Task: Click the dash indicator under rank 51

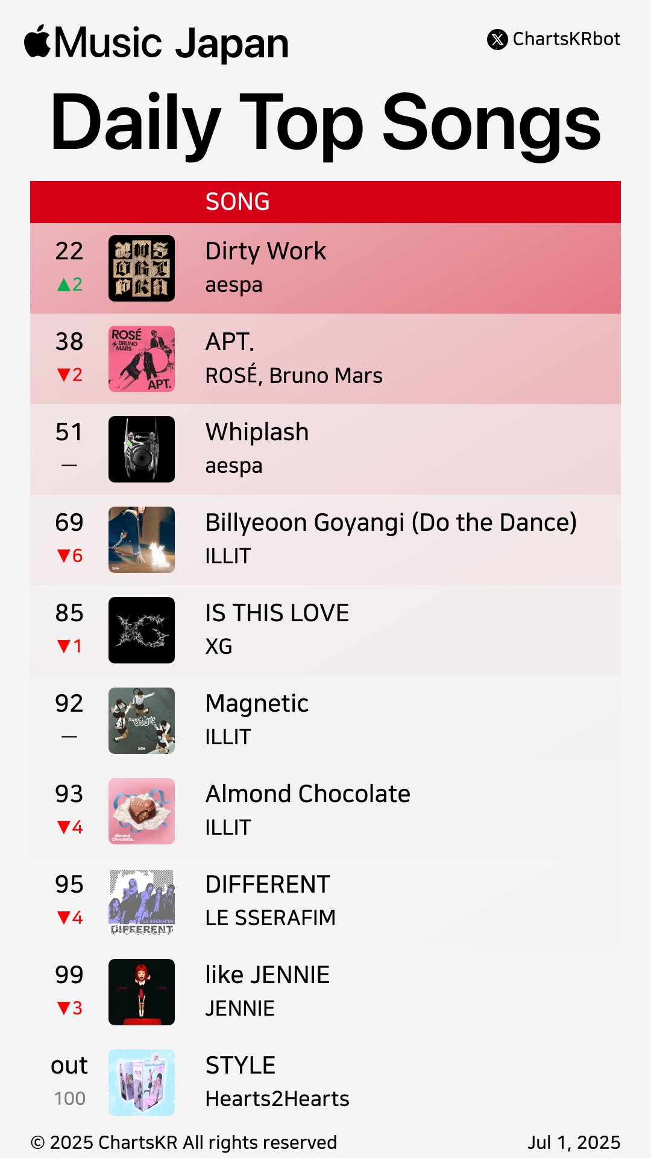Action: [69, 466]
